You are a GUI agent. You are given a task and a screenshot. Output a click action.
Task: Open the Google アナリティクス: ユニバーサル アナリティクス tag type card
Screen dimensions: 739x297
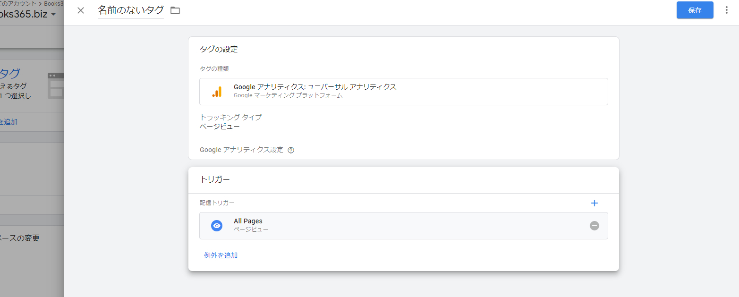404,91
